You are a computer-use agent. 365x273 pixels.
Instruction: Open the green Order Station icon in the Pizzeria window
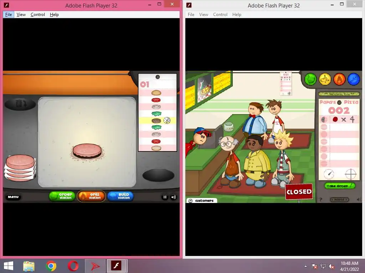point(310,79)
